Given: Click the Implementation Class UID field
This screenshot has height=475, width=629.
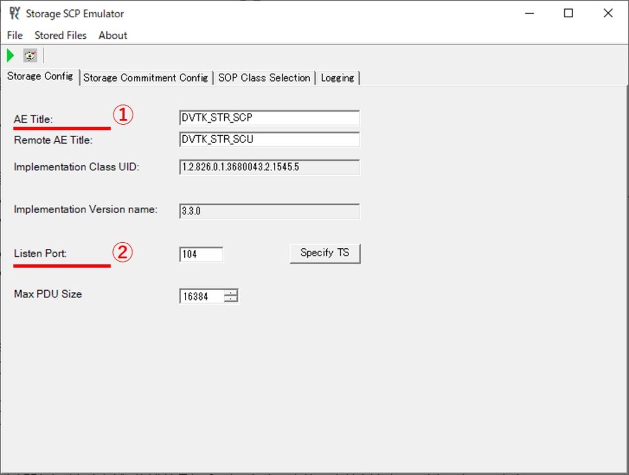Looking at the screenshot, I should point(269,167).
